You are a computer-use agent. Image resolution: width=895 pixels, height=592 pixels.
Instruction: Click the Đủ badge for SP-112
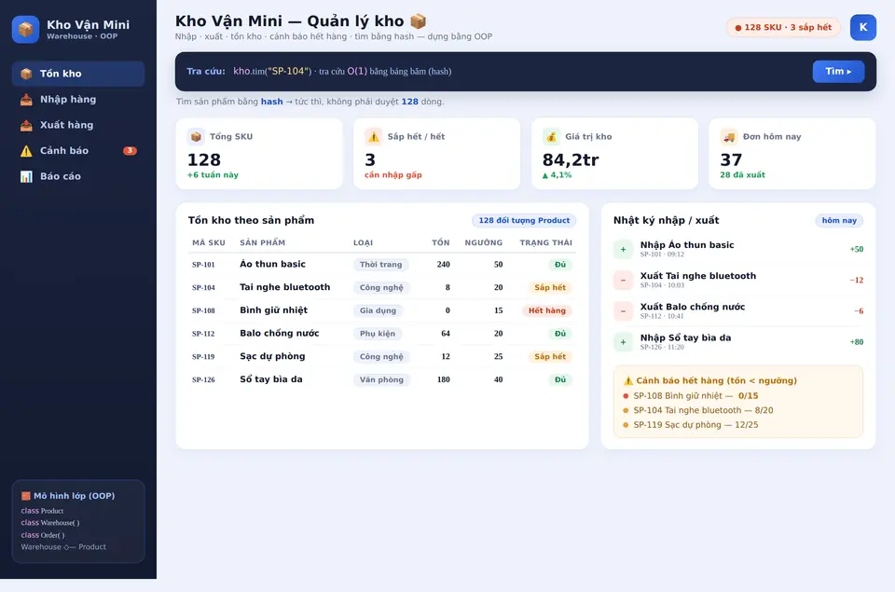[x=560, y=334]
